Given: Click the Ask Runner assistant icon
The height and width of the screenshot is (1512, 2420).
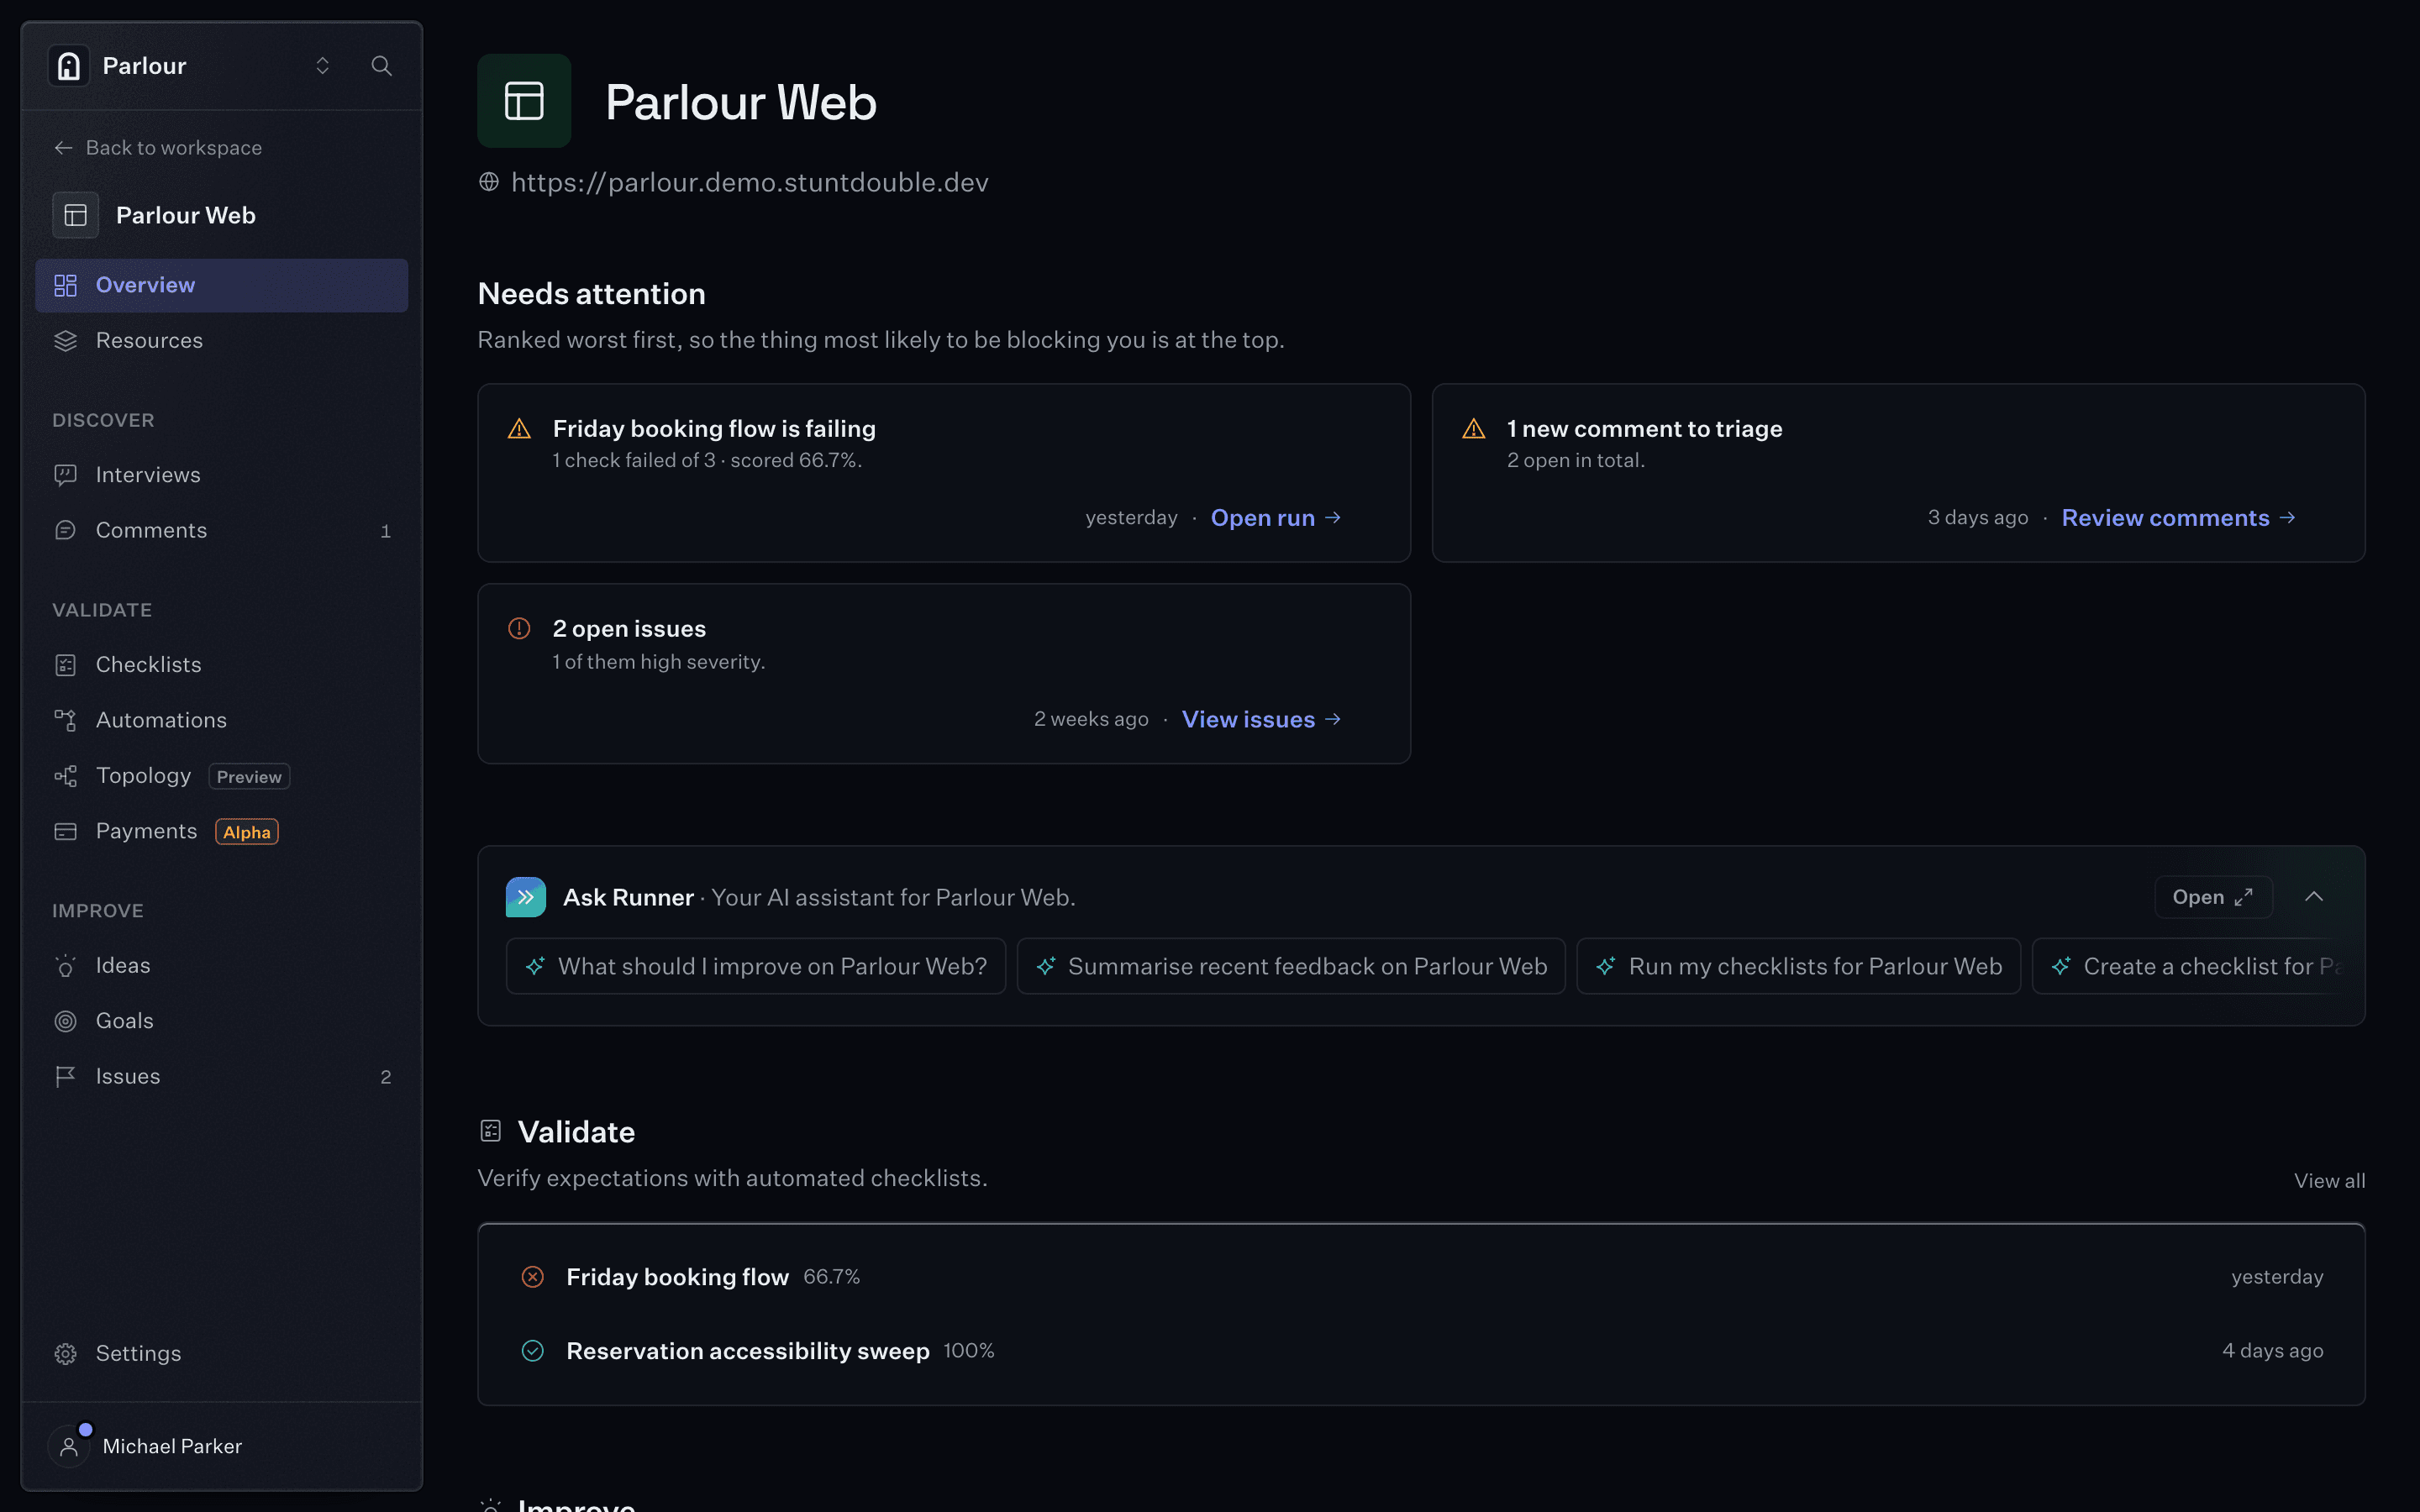Looking at the screenshot, I should pos(526,897).
